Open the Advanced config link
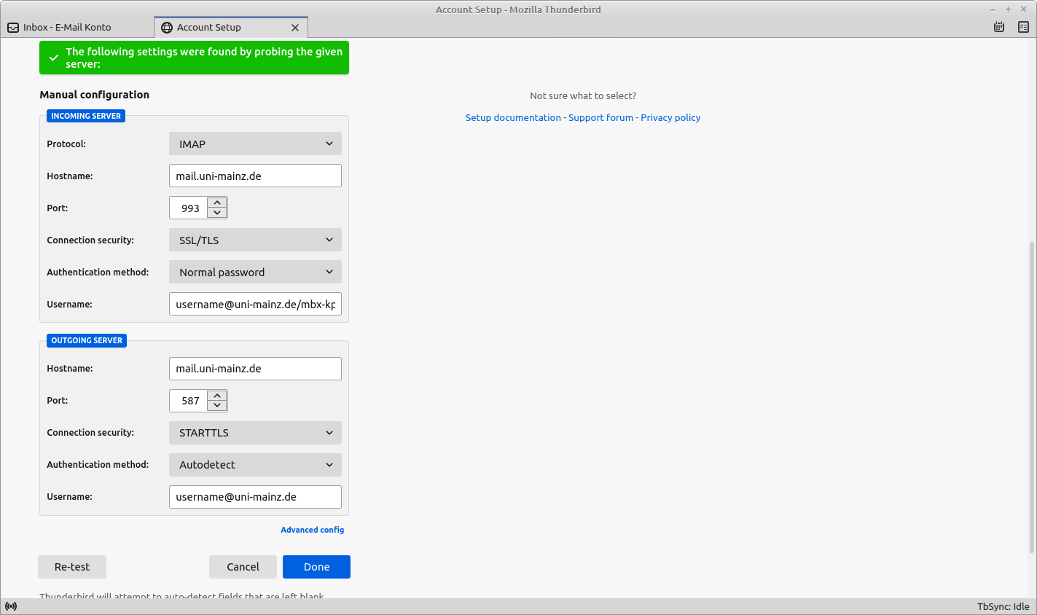The height and width of the screenshot is (615, 1037). (x=312, y=530)
